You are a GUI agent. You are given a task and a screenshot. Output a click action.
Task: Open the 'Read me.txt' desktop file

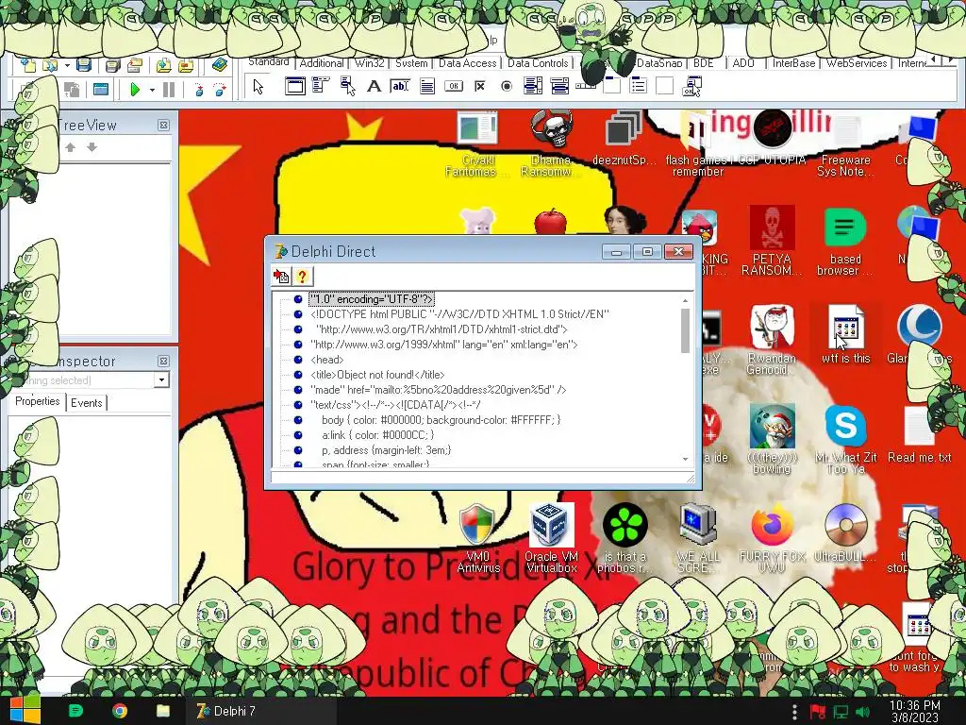[919, 434]
